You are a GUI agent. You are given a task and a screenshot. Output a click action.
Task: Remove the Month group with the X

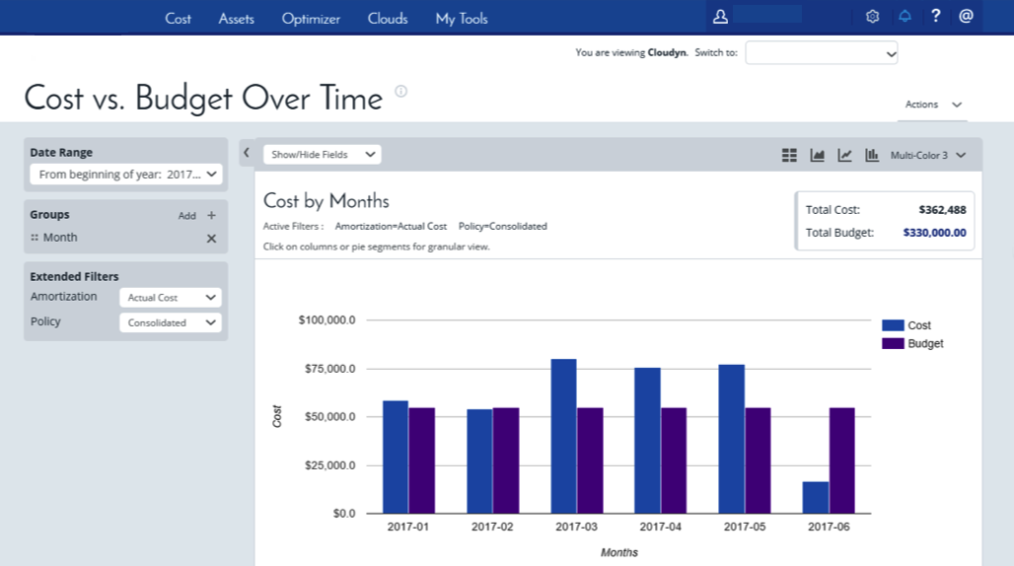[211, 238]
